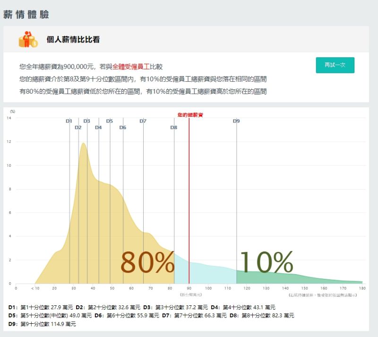Click the large 80% label on chart
Image resolution: width=378 pixels, height=337 pixels.
point(147,262)
